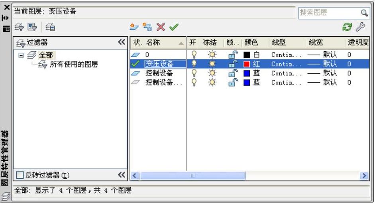Click the status icon of layer 0
This screenshot has width=375, height=203.
pos(135,55)
